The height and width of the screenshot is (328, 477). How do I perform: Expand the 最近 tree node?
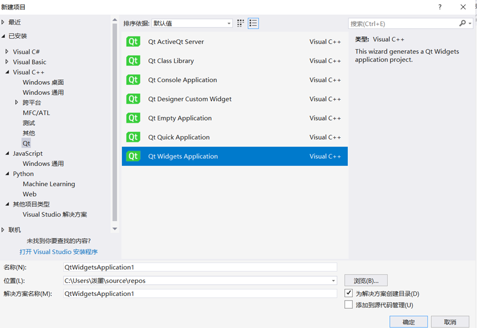[3, 22]
